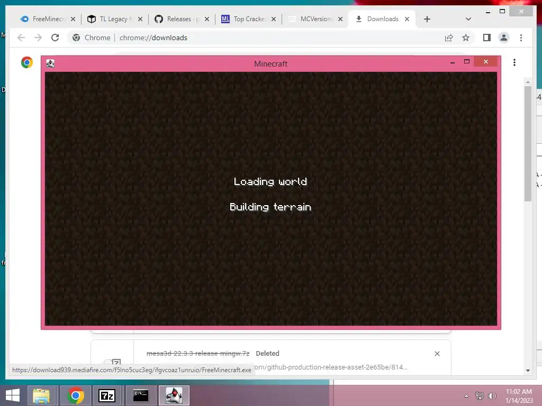Click the Chrome site info icon
This screenshot has width=542, height=406.
76,38
